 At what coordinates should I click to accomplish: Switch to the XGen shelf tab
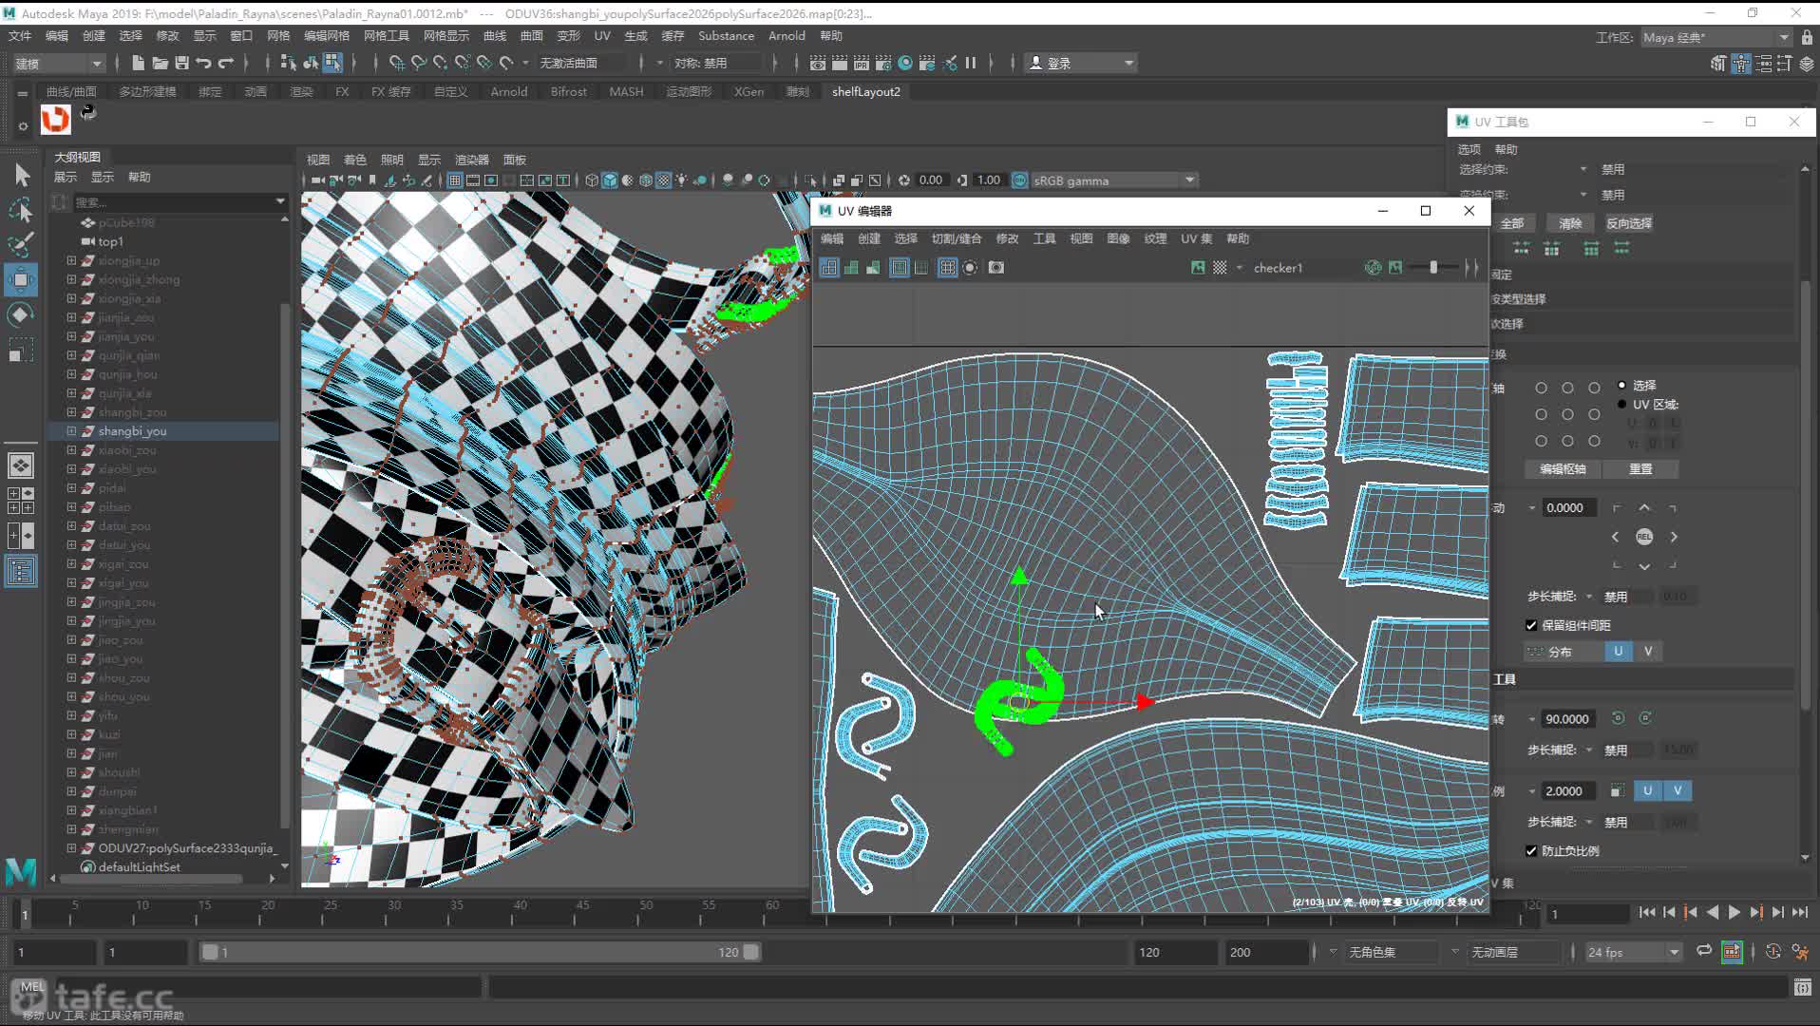point(749,91)
